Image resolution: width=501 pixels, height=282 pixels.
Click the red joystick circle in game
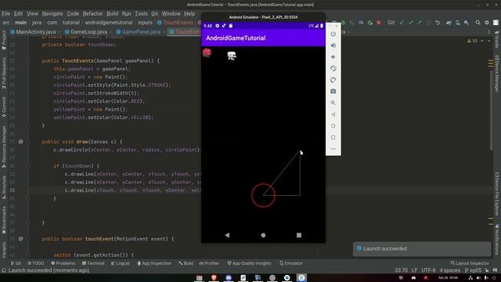[x=263, y=195]
